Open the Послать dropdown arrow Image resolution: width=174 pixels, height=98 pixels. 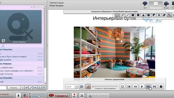pyautogui.click(x=22, y=88)
